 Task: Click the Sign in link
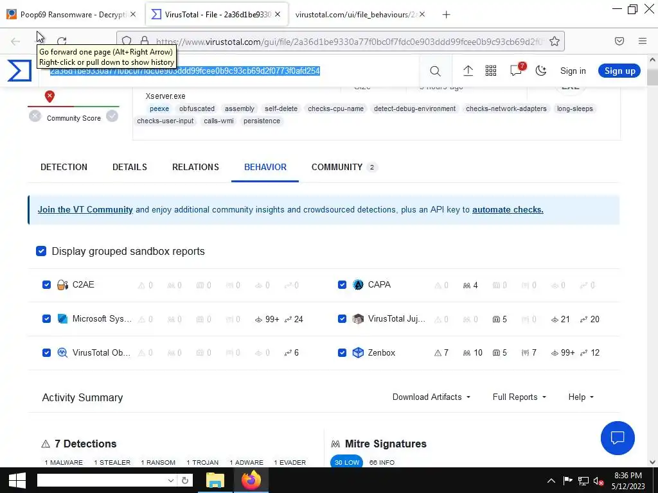pos(573,71)
